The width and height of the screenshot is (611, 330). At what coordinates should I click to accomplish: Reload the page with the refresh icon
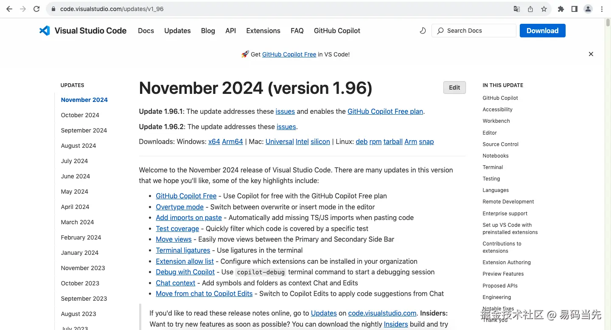click(36, 9)
